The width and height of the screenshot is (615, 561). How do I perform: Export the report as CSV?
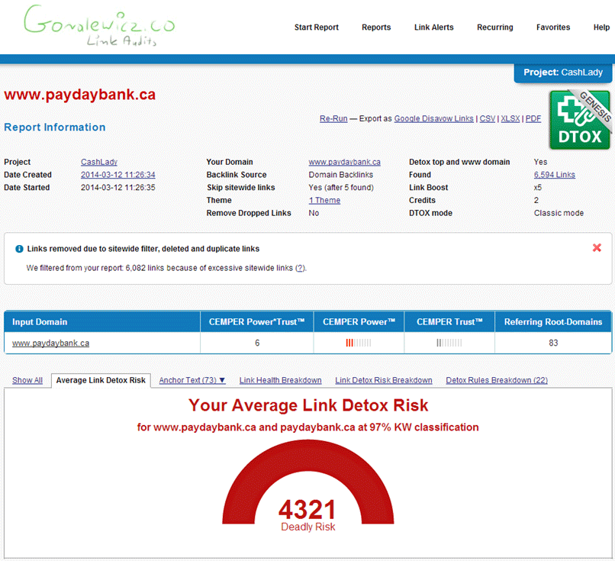tap(488, 118)
